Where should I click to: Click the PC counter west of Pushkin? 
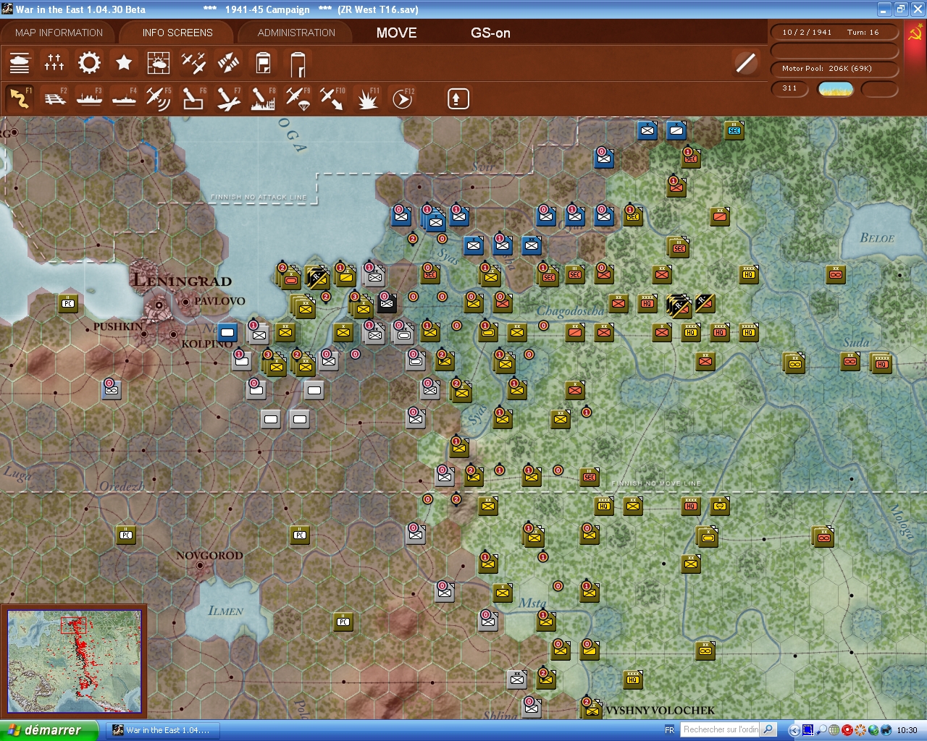68,303
